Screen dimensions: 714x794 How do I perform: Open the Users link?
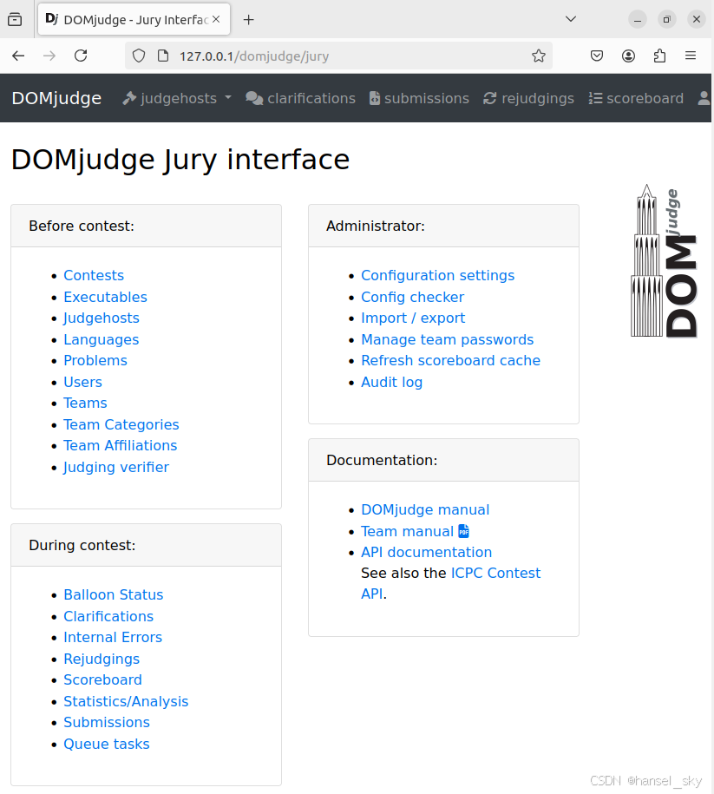point(83,382)
